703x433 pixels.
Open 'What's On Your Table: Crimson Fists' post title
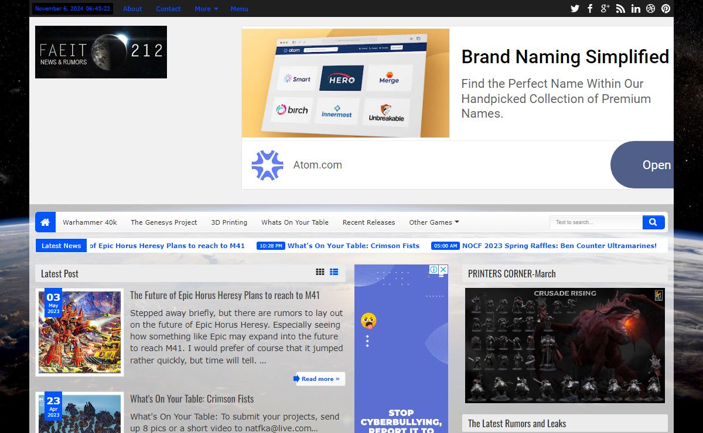(x=192, y=399)
